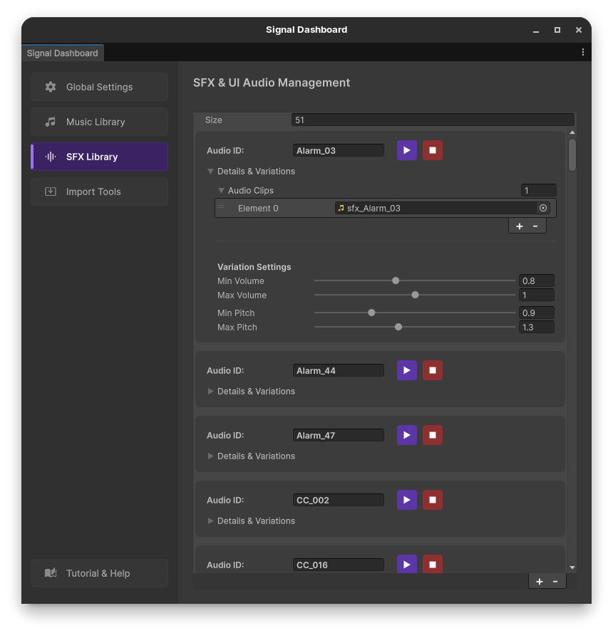Viewport: 613px width, 633px height.
Task: Edit the Min Pitch value 0.9
Action: pyautogui.click(x=537, y=313)
